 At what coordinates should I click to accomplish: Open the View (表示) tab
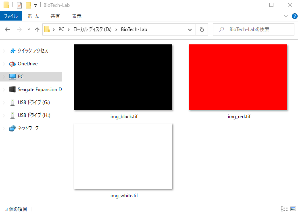pos(77,16)
